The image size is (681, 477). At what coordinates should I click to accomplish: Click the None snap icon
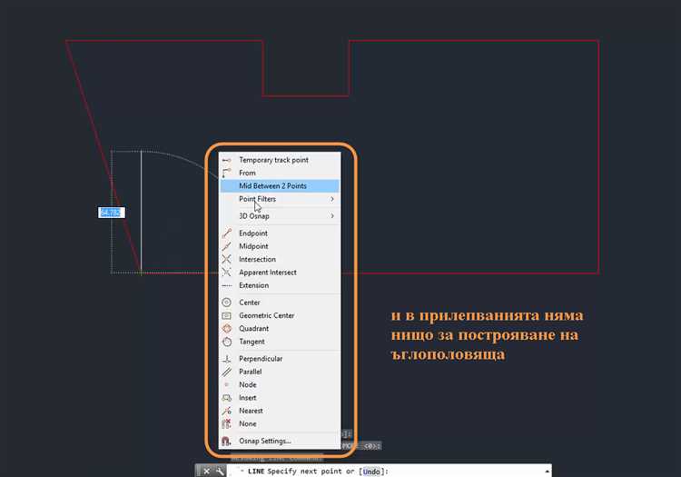[226, 423]
